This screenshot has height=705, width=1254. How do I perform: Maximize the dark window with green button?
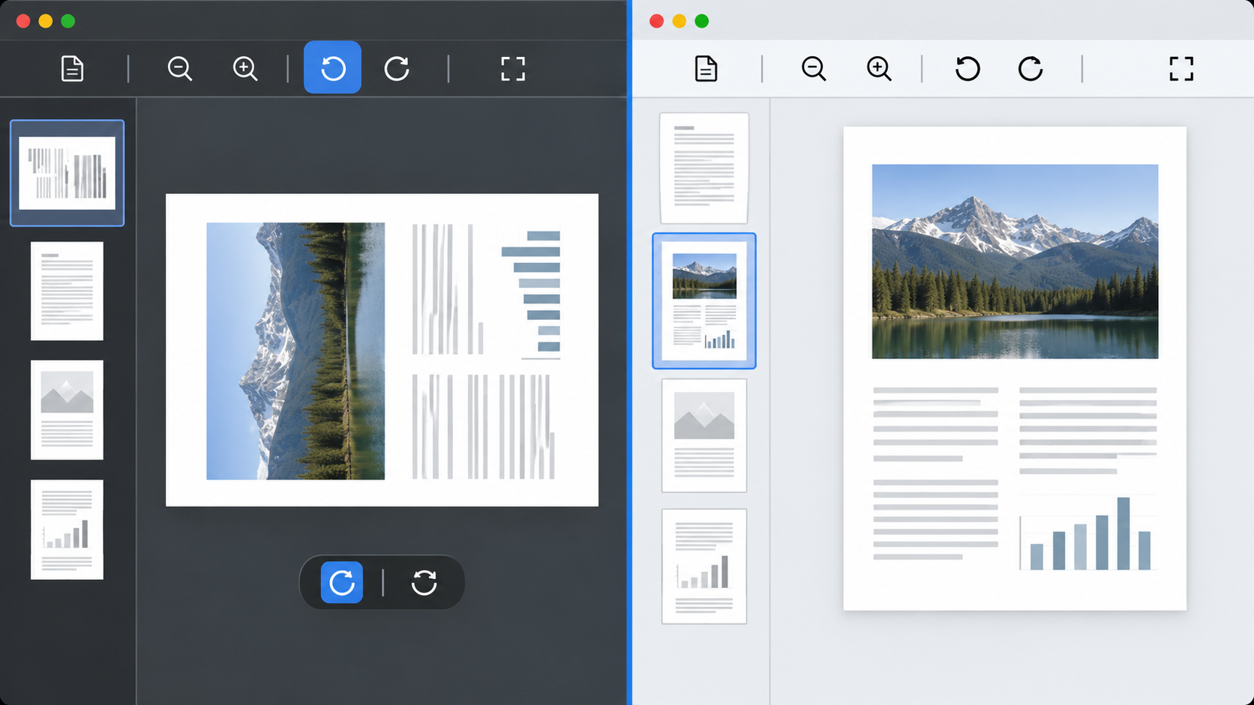click(68, 21)
